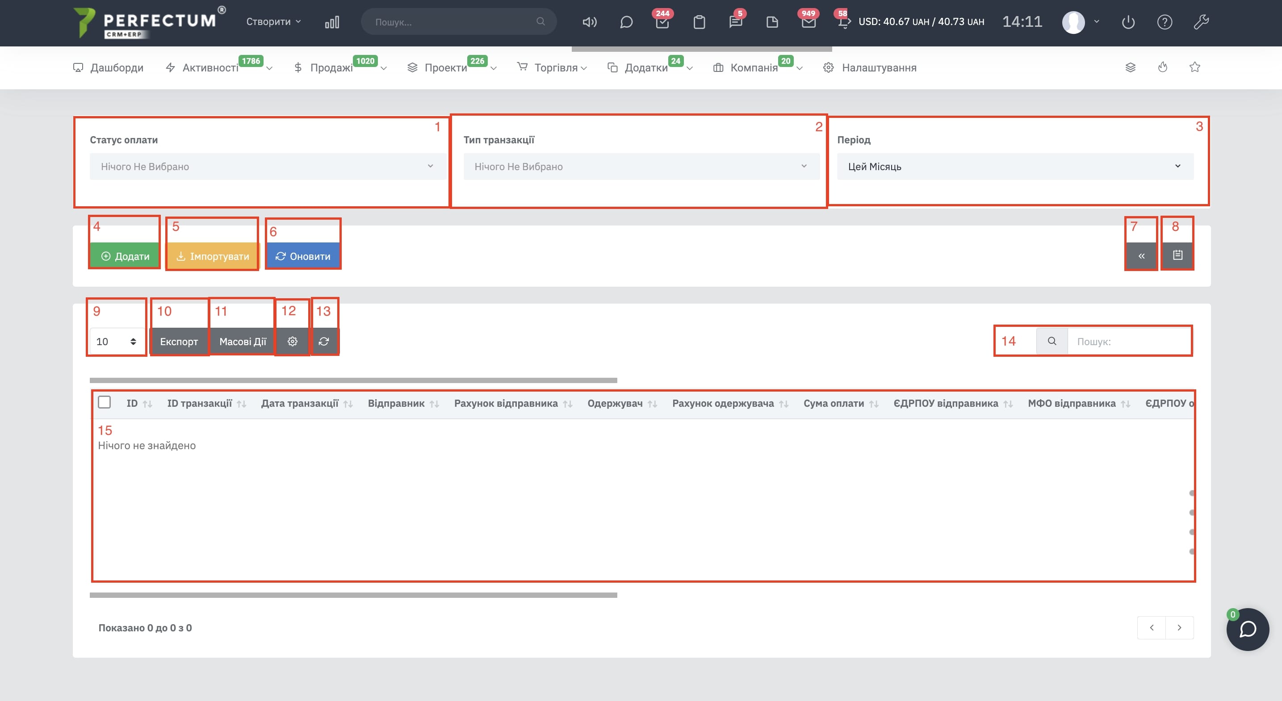Screen dimensions: 1282x701
Task: Click the help question mark icon
Action: [1165, 22]
